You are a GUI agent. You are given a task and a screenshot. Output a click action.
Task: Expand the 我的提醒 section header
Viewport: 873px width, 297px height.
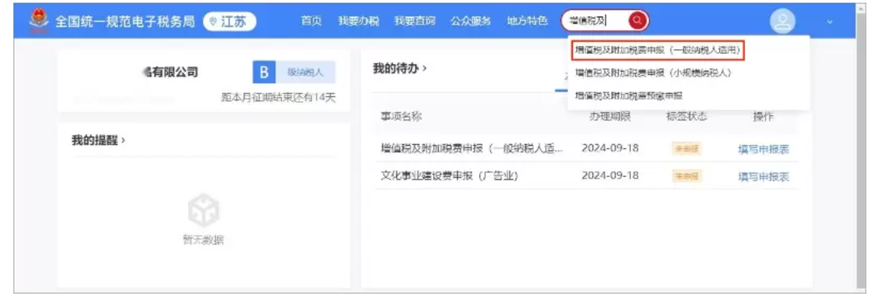(x=99, y=141)
